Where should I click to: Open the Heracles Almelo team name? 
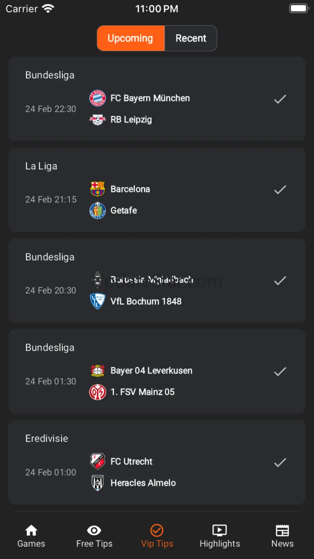143,483
